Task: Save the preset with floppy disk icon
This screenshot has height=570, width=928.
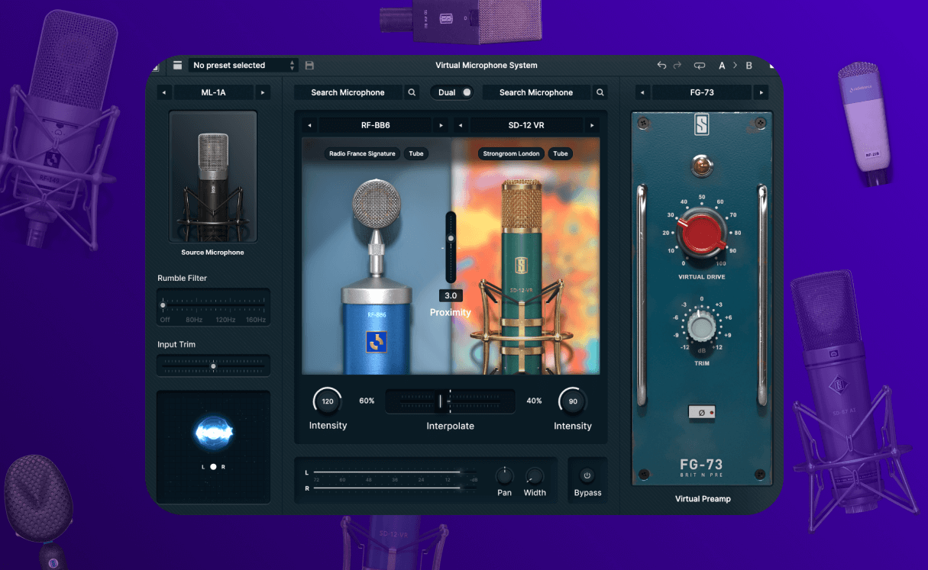Action: pos(309,66)
